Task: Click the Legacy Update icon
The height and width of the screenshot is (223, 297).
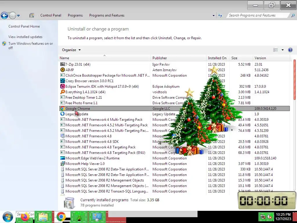Action: (63, 114)
